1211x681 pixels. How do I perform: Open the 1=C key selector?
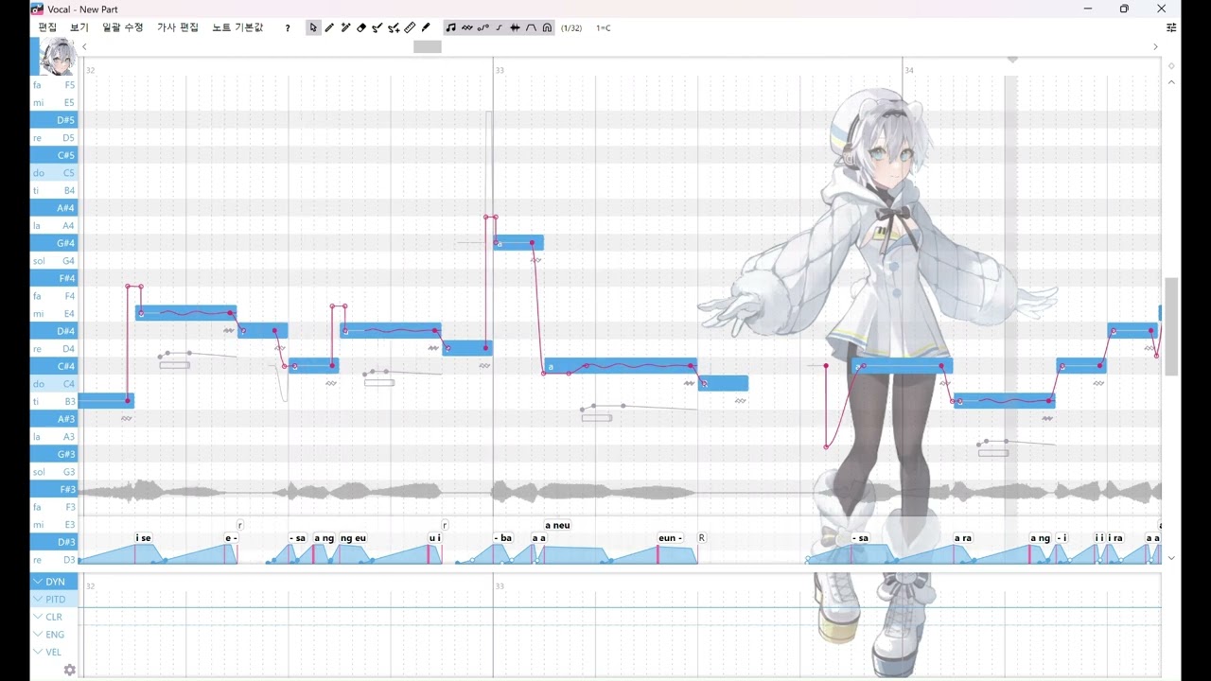(x=603, y=27)
